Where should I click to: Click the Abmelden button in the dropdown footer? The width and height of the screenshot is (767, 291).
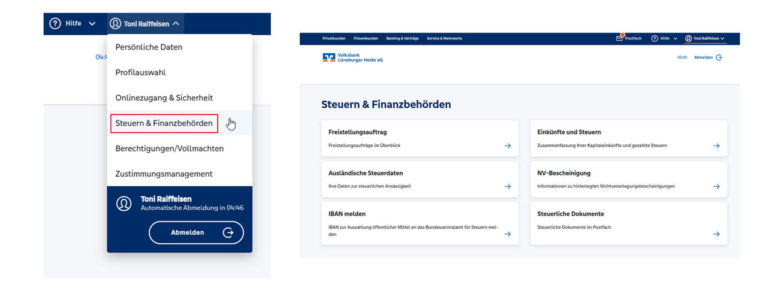(x=196, y=232)
